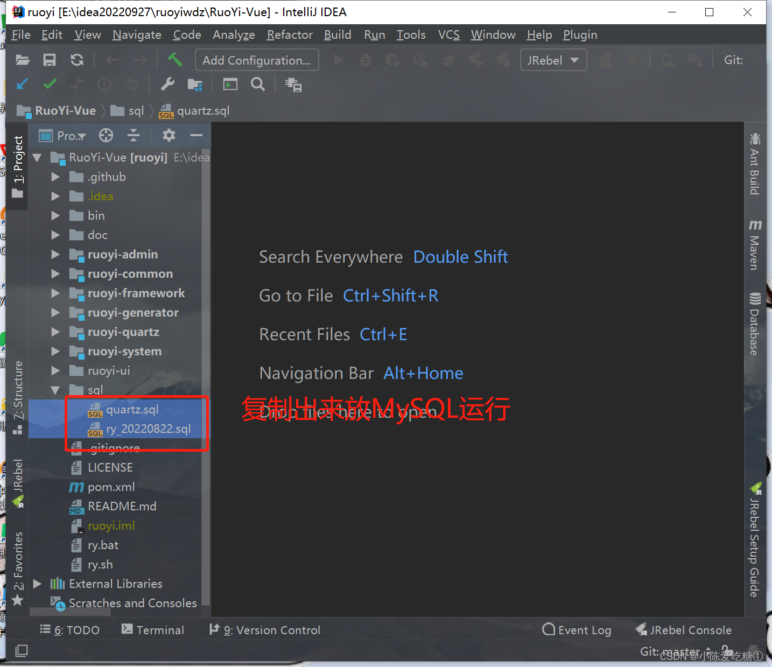This screenshot has height=667, width=772.
Task: Open the 9: Version Control window
Action: [265, 630]
